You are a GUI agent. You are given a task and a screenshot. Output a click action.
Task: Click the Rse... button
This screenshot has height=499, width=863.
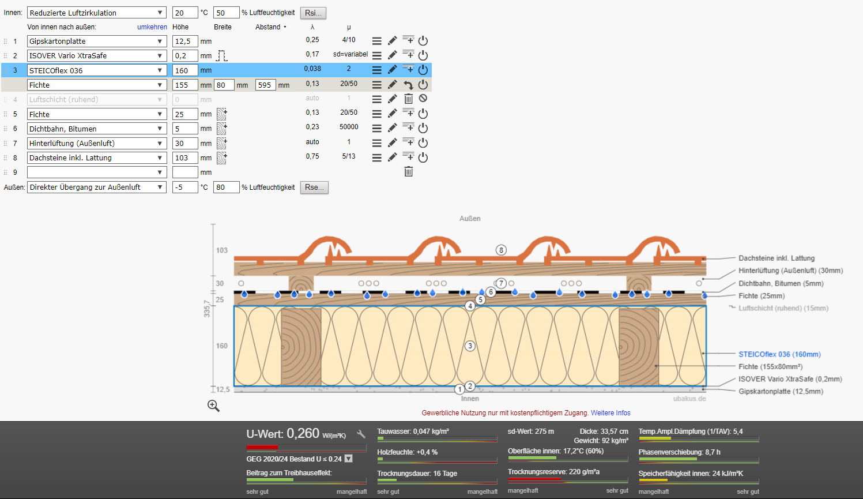314,187
